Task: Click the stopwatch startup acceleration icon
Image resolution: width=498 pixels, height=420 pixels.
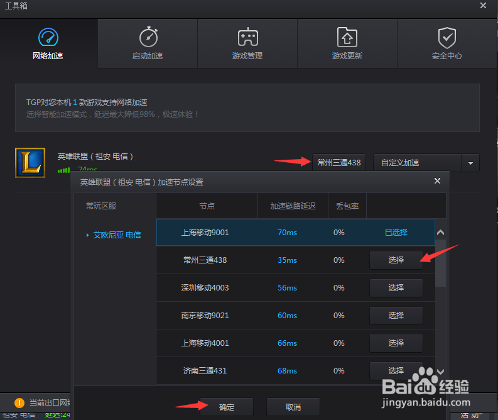Action: point(149,37)
